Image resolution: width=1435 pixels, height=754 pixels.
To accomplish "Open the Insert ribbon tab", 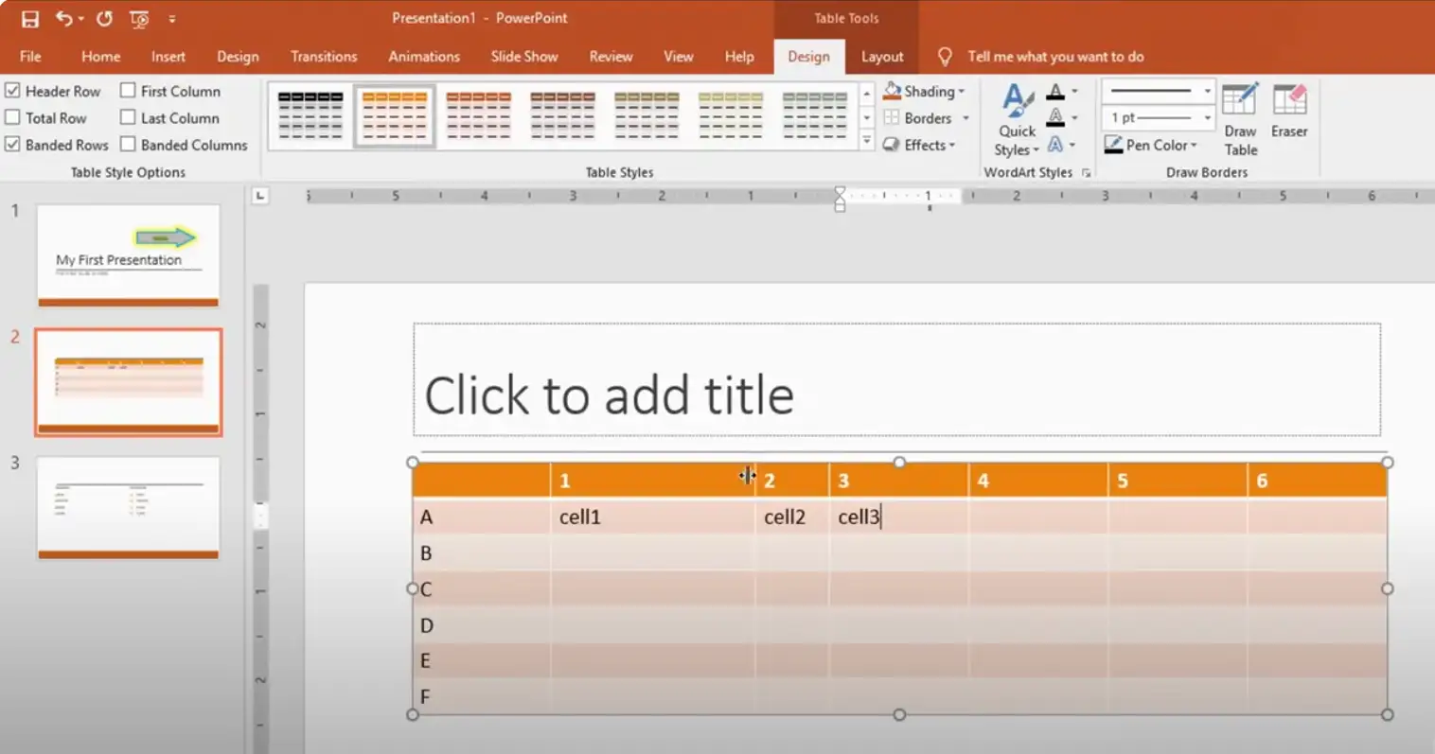I will coord(168,57).
